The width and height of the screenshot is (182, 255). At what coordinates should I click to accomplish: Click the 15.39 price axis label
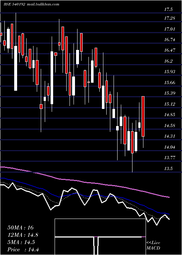pyautogui.click(x=170, y=93)
